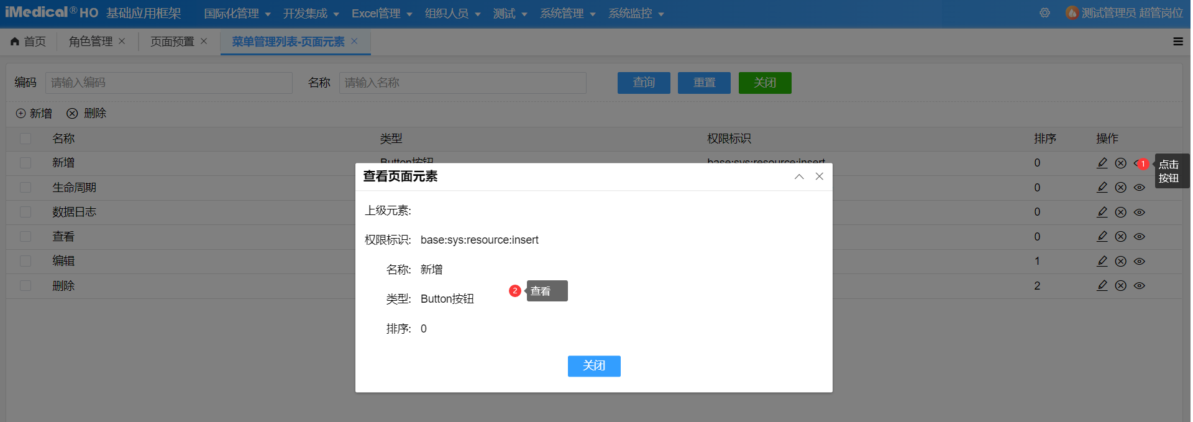Image resolution: width=1193 pixels, height=422 pixels.
Task: Close the 菜单管理列表-页面元素 tab with its x
Action: [x=354, y=41]
